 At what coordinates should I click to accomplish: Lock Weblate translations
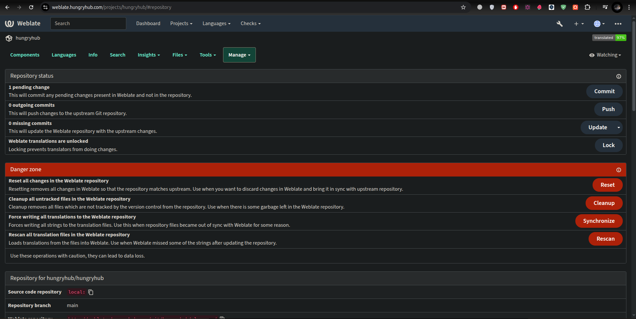(608, 145)
